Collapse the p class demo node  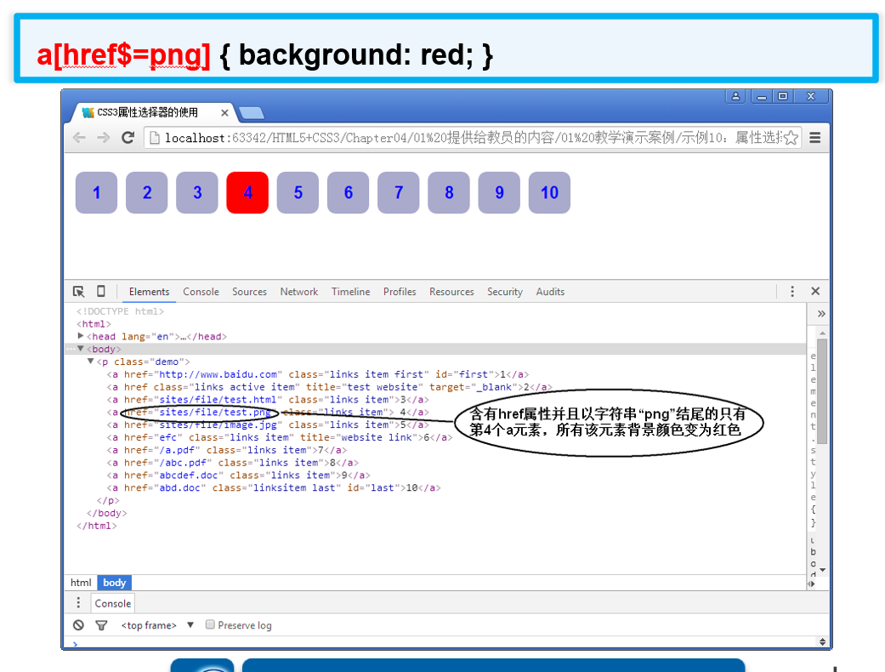[x=90, y=362]
